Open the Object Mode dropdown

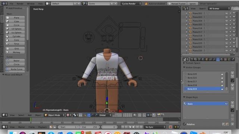click(x=54, y=115)
